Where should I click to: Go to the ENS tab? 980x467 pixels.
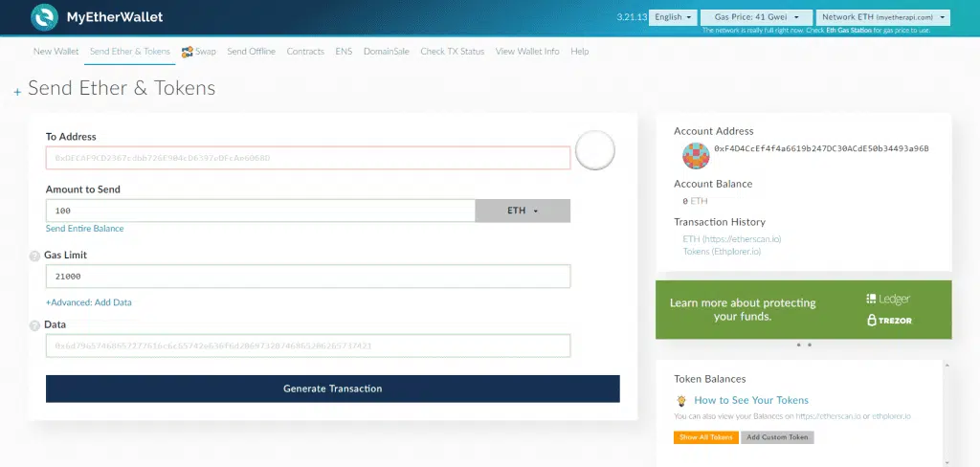344,52
